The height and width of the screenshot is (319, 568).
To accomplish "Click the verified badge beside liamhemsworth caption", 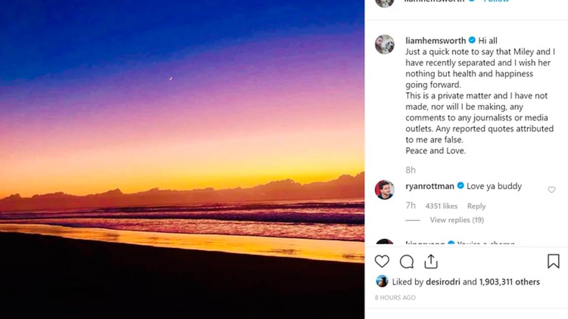I will pyautogui.click(x=472, y=40).
